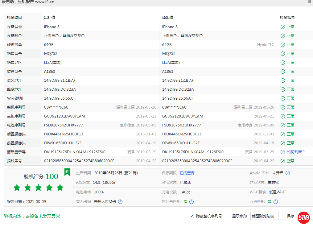This screenshot has width=313, height=227.
Task: Click the list menu icon at top right
Action: coord(310,2)
